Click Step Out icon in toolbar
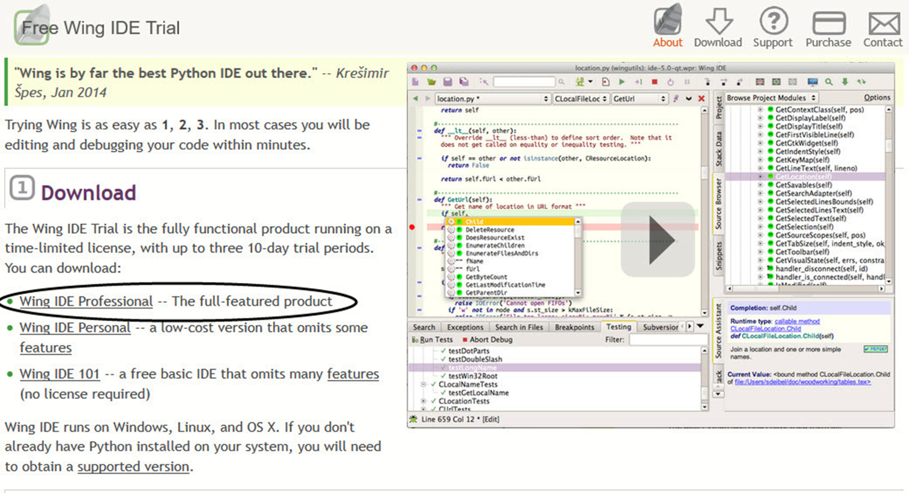The height and width of the screenshot is (493, 909). point(740,82)
